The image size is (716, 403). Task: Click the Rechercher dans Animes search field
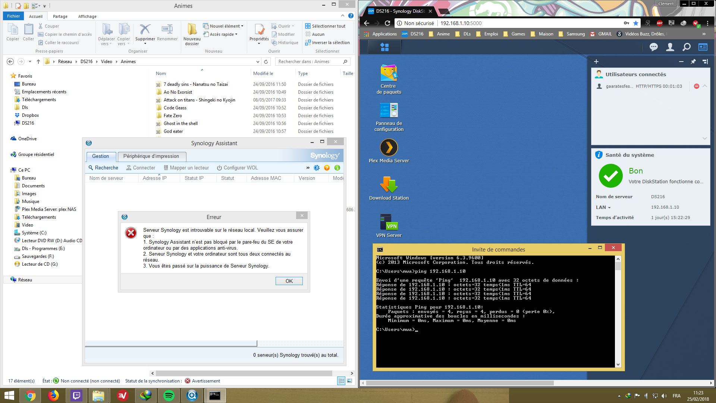click(309, 62)
